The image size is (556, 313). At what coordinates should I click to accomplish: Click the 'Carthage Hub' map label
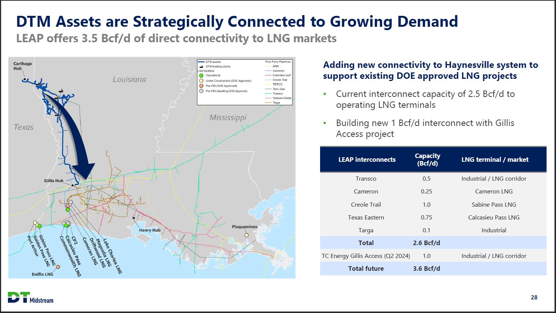coord(23,66)
